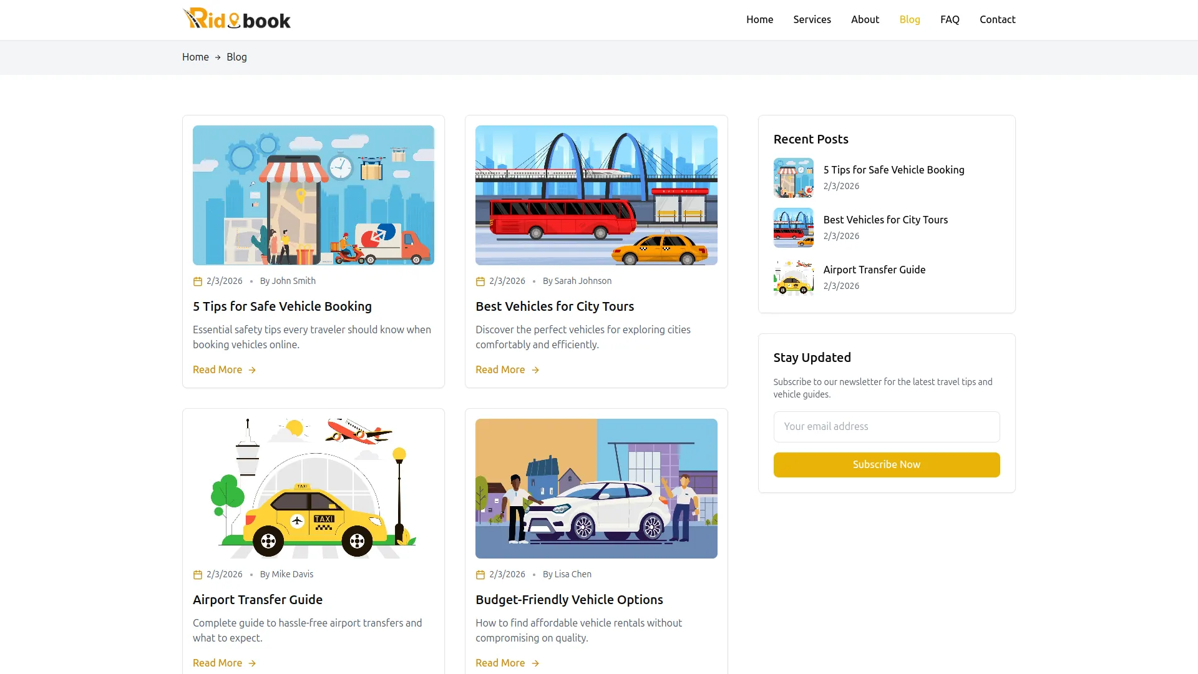
Task: Click the Airport Transfer Guide card title
Action: [258, 600]
